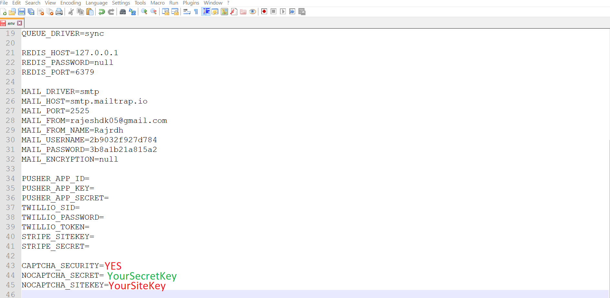Open the Encoding menu
Image resolution: width=610 pixels, height=298 pixels.
click(70, 3)
